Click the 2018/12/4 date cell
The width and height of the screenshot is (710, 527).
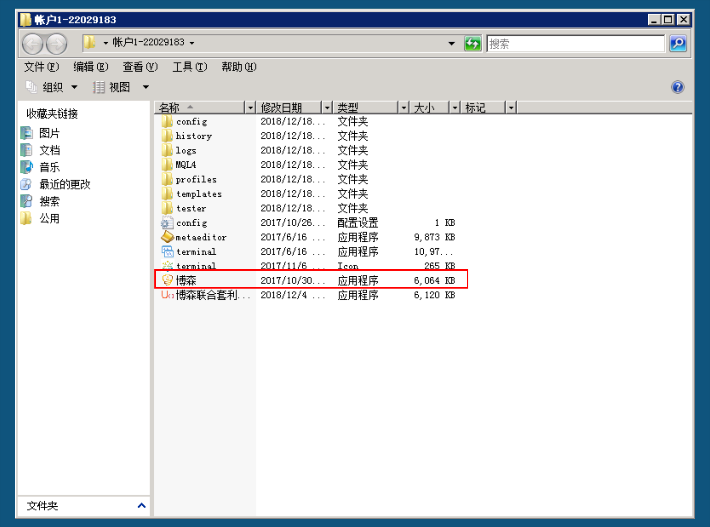pyautogui.click(x=293, y=295)
